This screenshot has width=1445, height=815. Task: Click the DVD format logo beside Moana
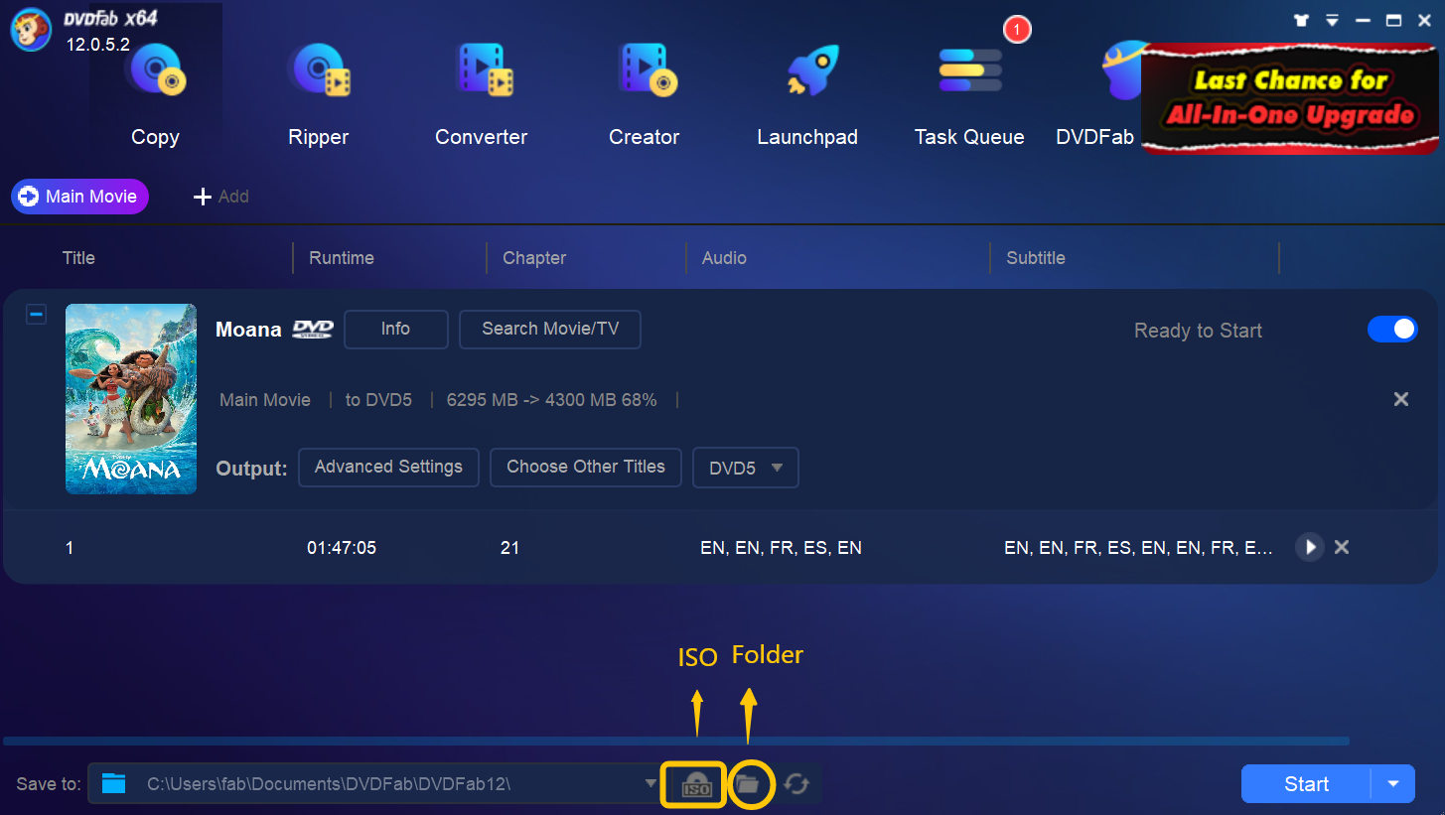pyautogui.click(x=313, y=330)
